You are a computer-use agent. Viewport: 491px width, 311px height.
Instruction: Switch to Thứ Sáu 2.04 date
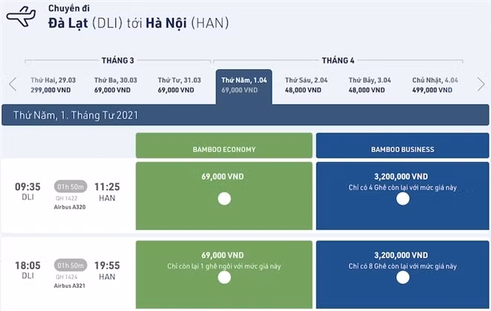pos(306,84)
